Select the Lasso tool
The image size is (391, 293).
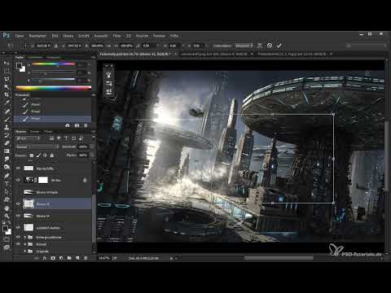[7, 79]
